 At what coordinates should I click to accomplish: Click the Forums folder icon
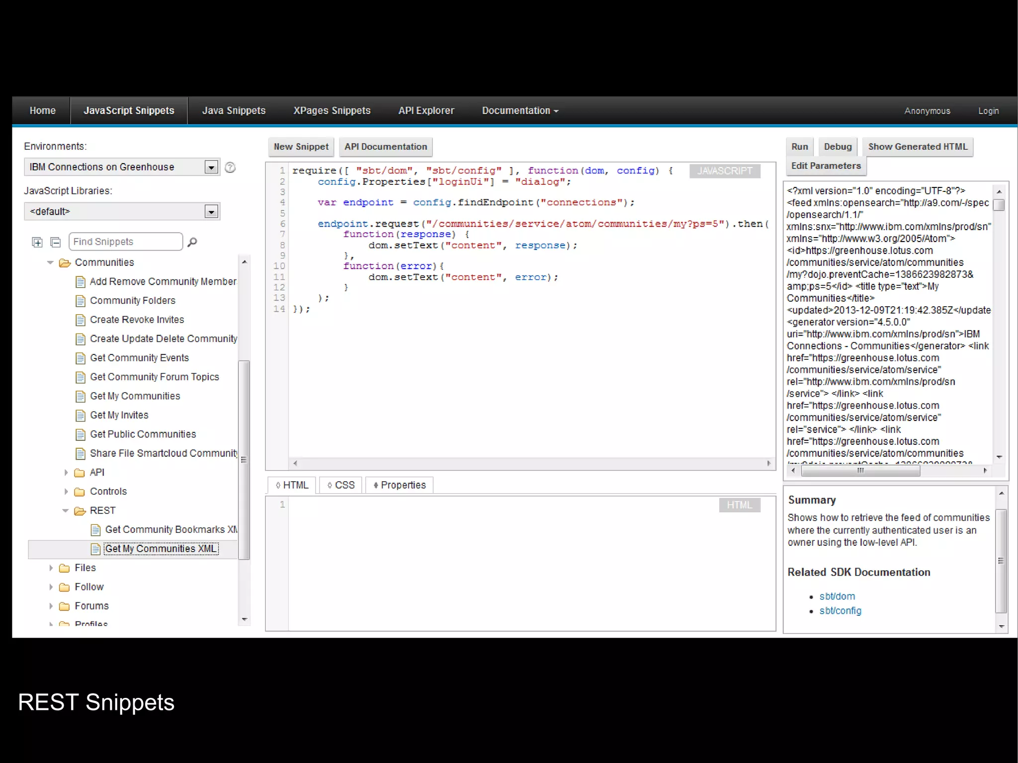pyautogui.click(x=64, y=606)
